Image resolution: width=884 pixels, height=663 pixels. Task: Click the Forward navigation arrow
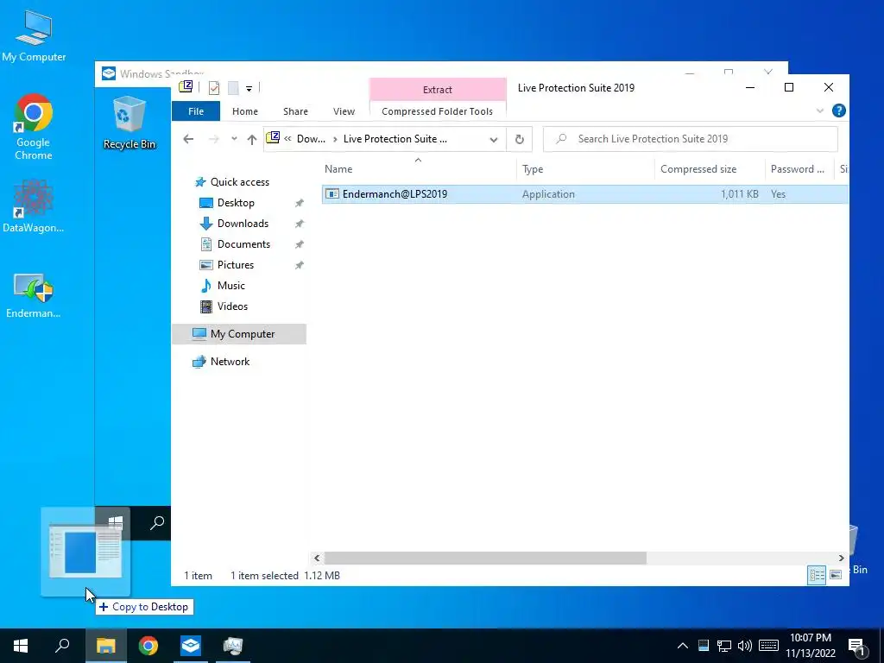click(214, 139)
